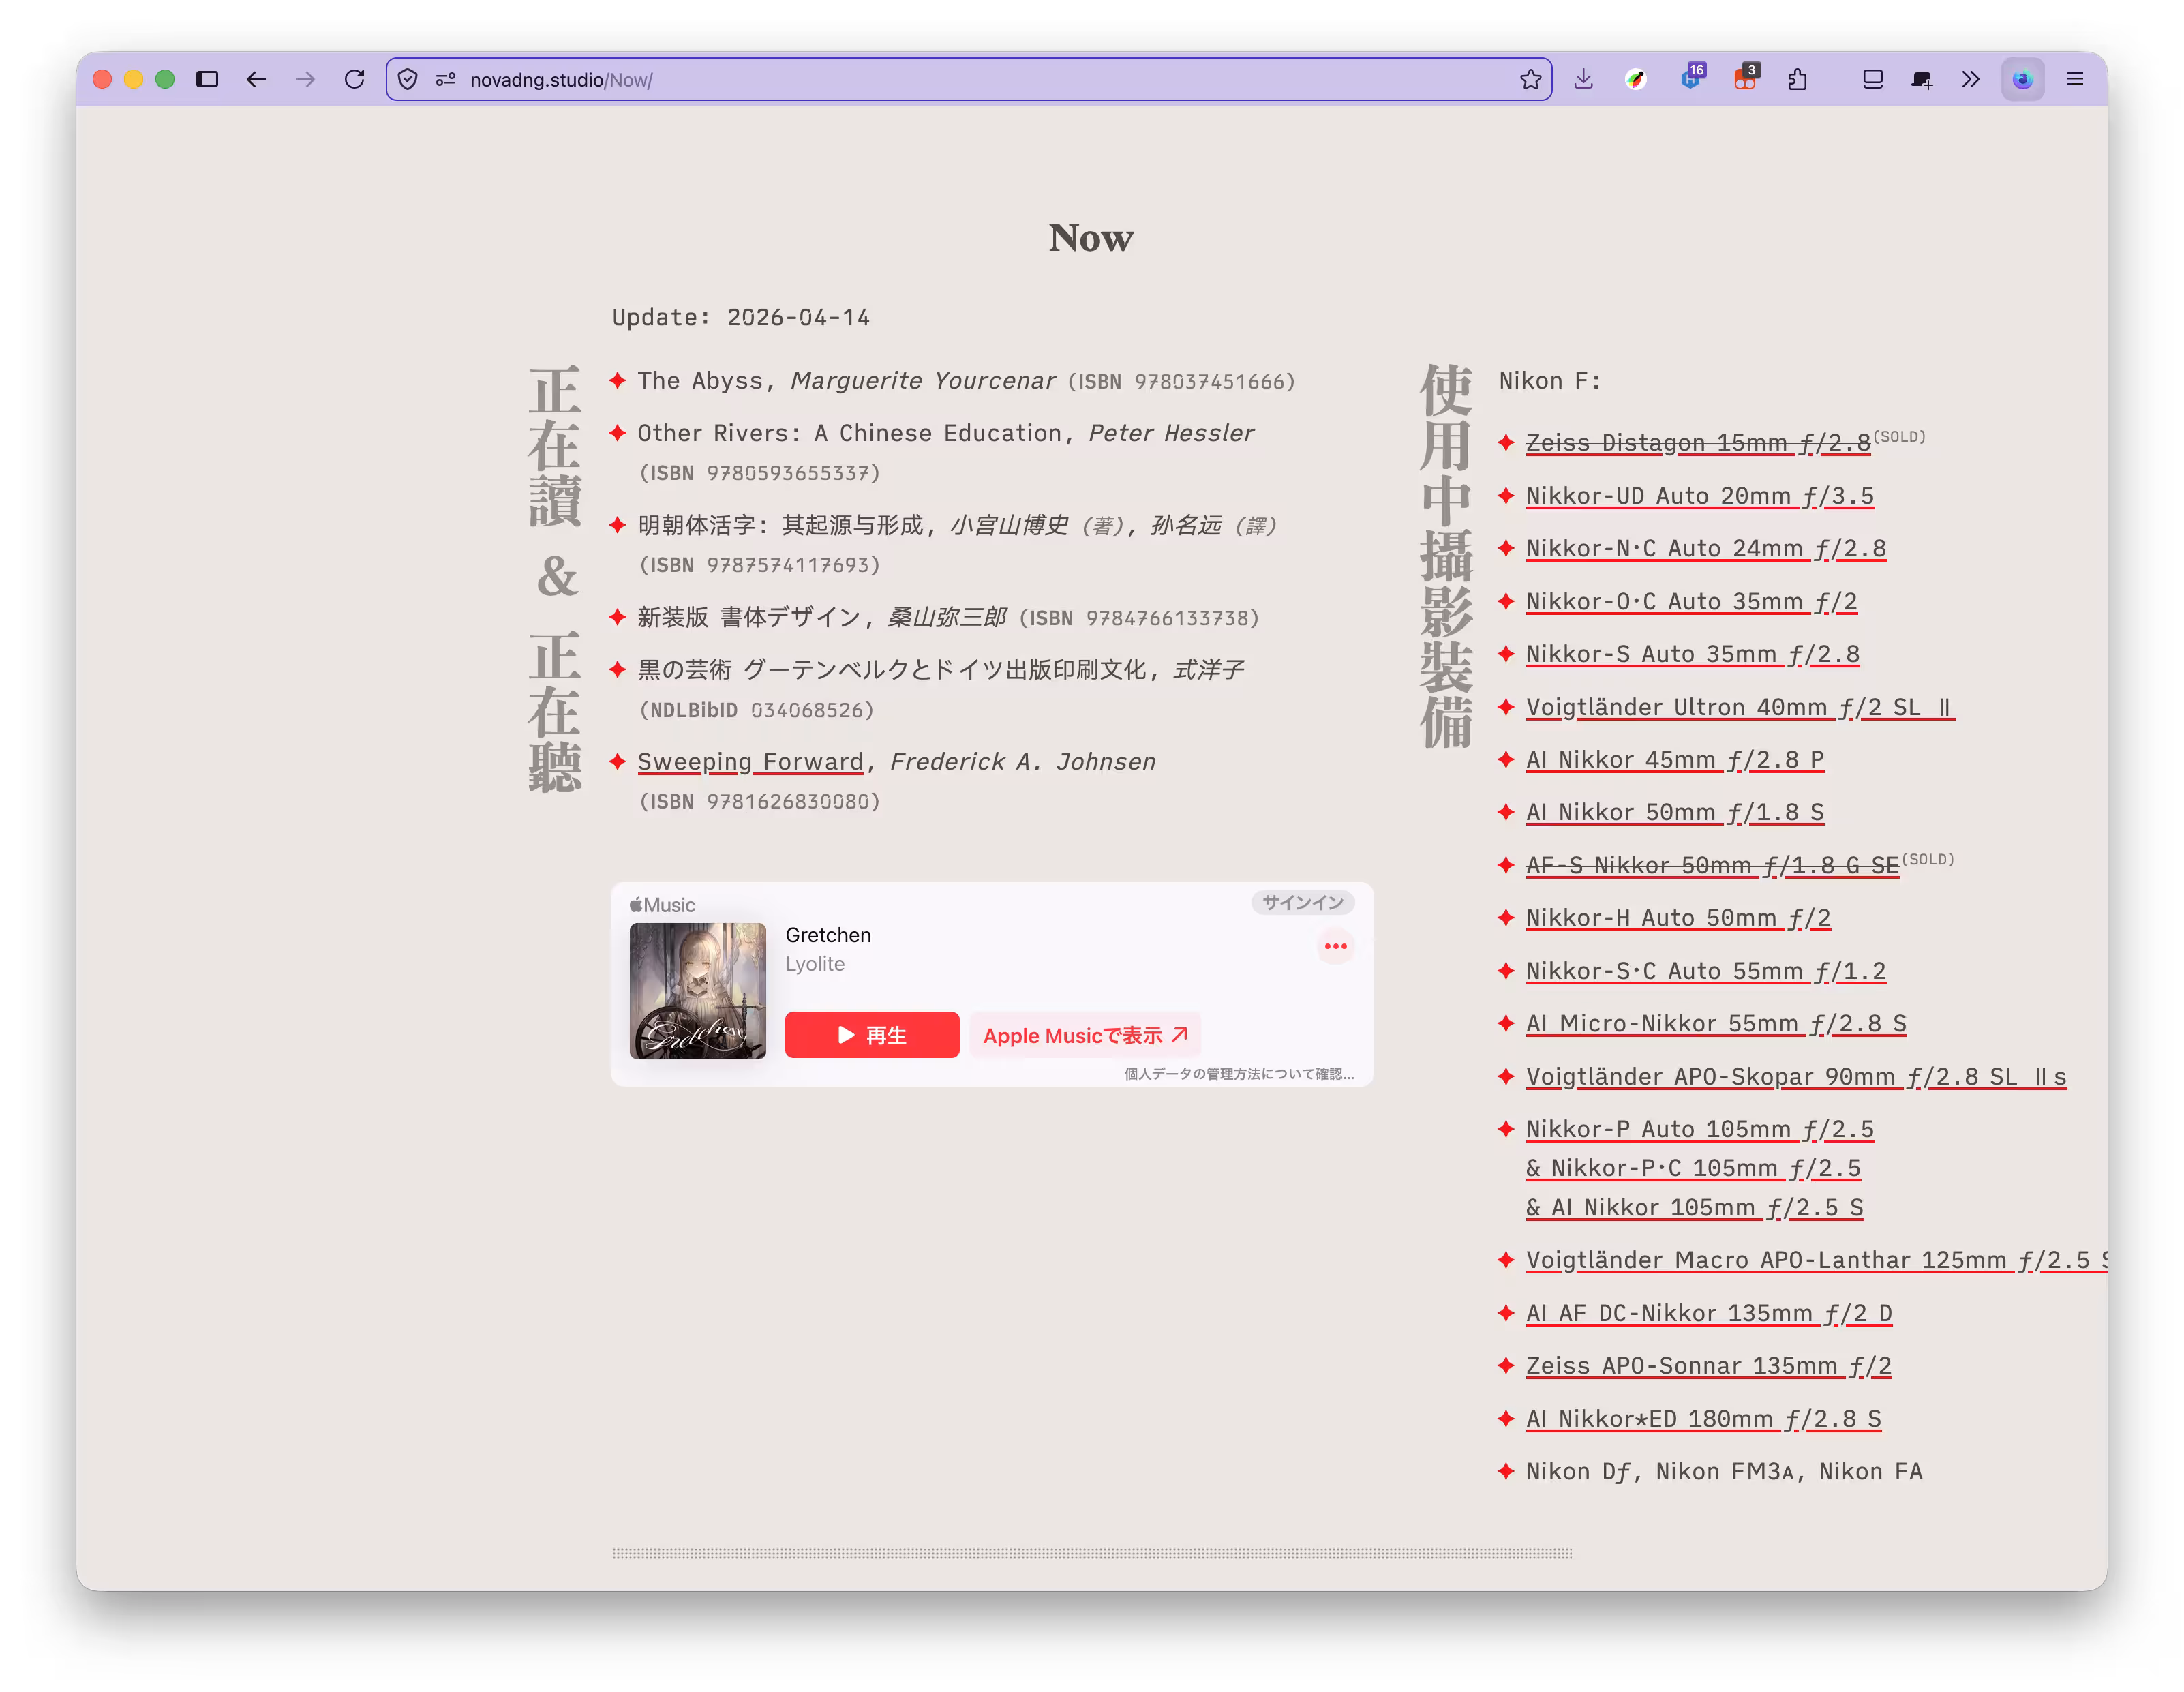The height and width of the screenshot is (1692, 2184).
Task: Open the extensions puzzle icon
Action: [1797, 79]
